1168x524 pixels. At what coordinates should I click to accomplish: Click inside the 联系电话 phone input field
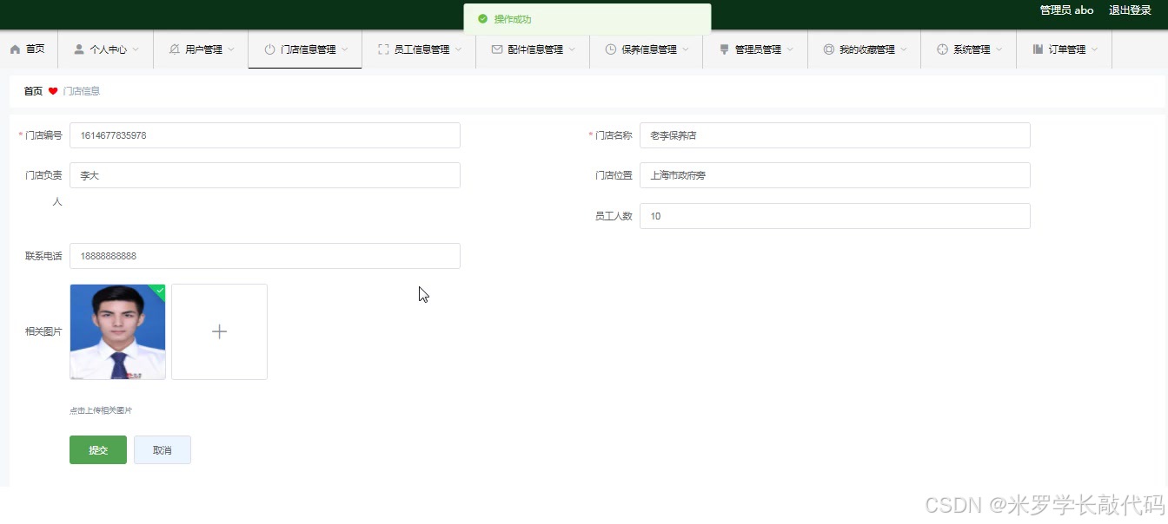click(x=261, y=255)
